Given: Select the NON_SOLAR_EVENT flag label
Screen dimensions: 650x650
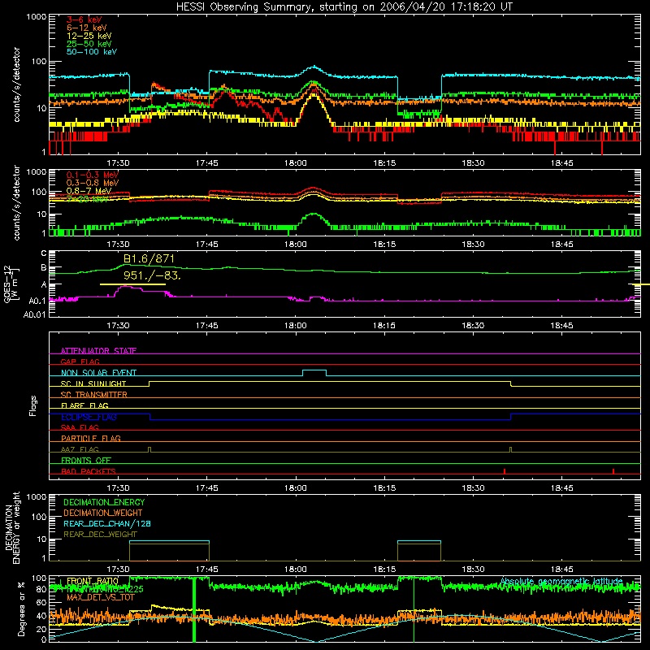Looking at the screenshot, I should click(98, 373).
